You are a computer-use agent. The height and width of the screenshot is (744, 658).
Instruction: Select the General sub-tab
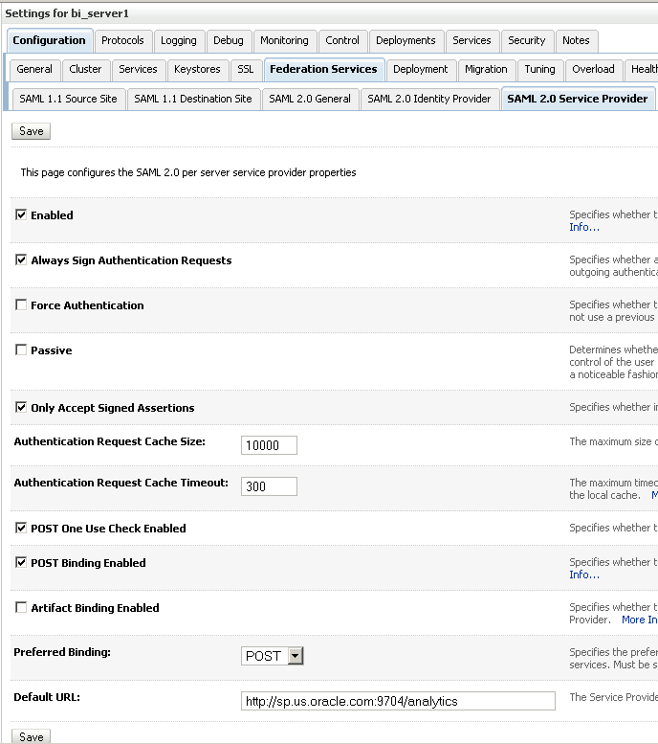click(34, 69)
